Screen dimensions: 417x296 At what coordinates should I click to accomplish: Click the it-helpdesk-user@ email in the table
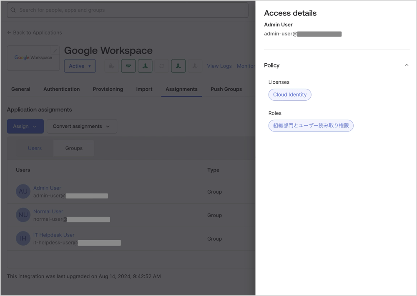coord(77,243)
